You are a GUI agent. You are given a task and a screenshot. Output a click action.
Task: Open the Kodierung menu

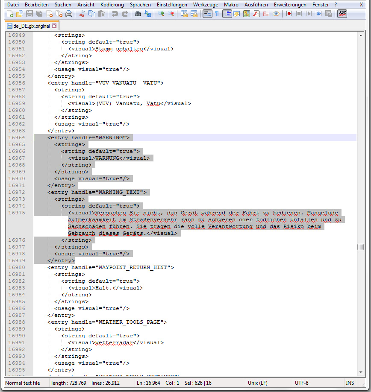pos(112,5)
